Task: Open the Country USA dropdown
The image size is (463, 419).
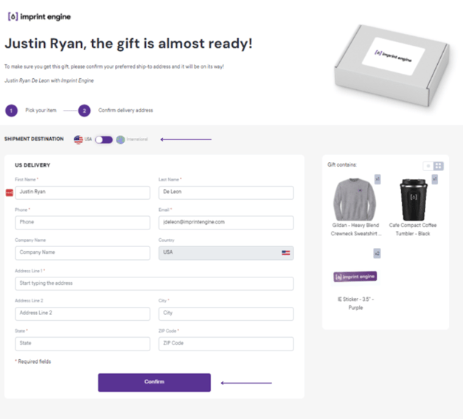Action: point(226,252)
